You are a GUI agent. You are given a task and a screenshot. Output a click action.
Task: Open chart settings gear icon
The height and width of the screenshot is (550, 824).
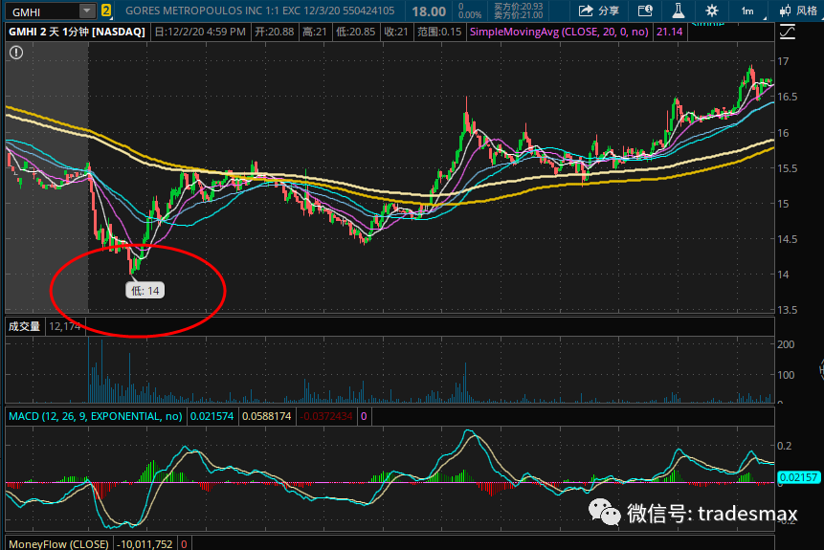[711, 11]
